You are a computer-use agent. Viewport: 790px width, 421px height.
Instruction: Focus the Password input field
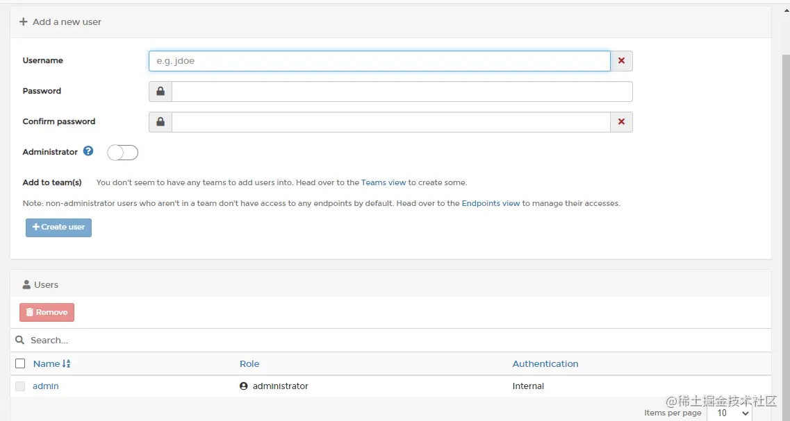pyautogui.click(x=402, y=92)
